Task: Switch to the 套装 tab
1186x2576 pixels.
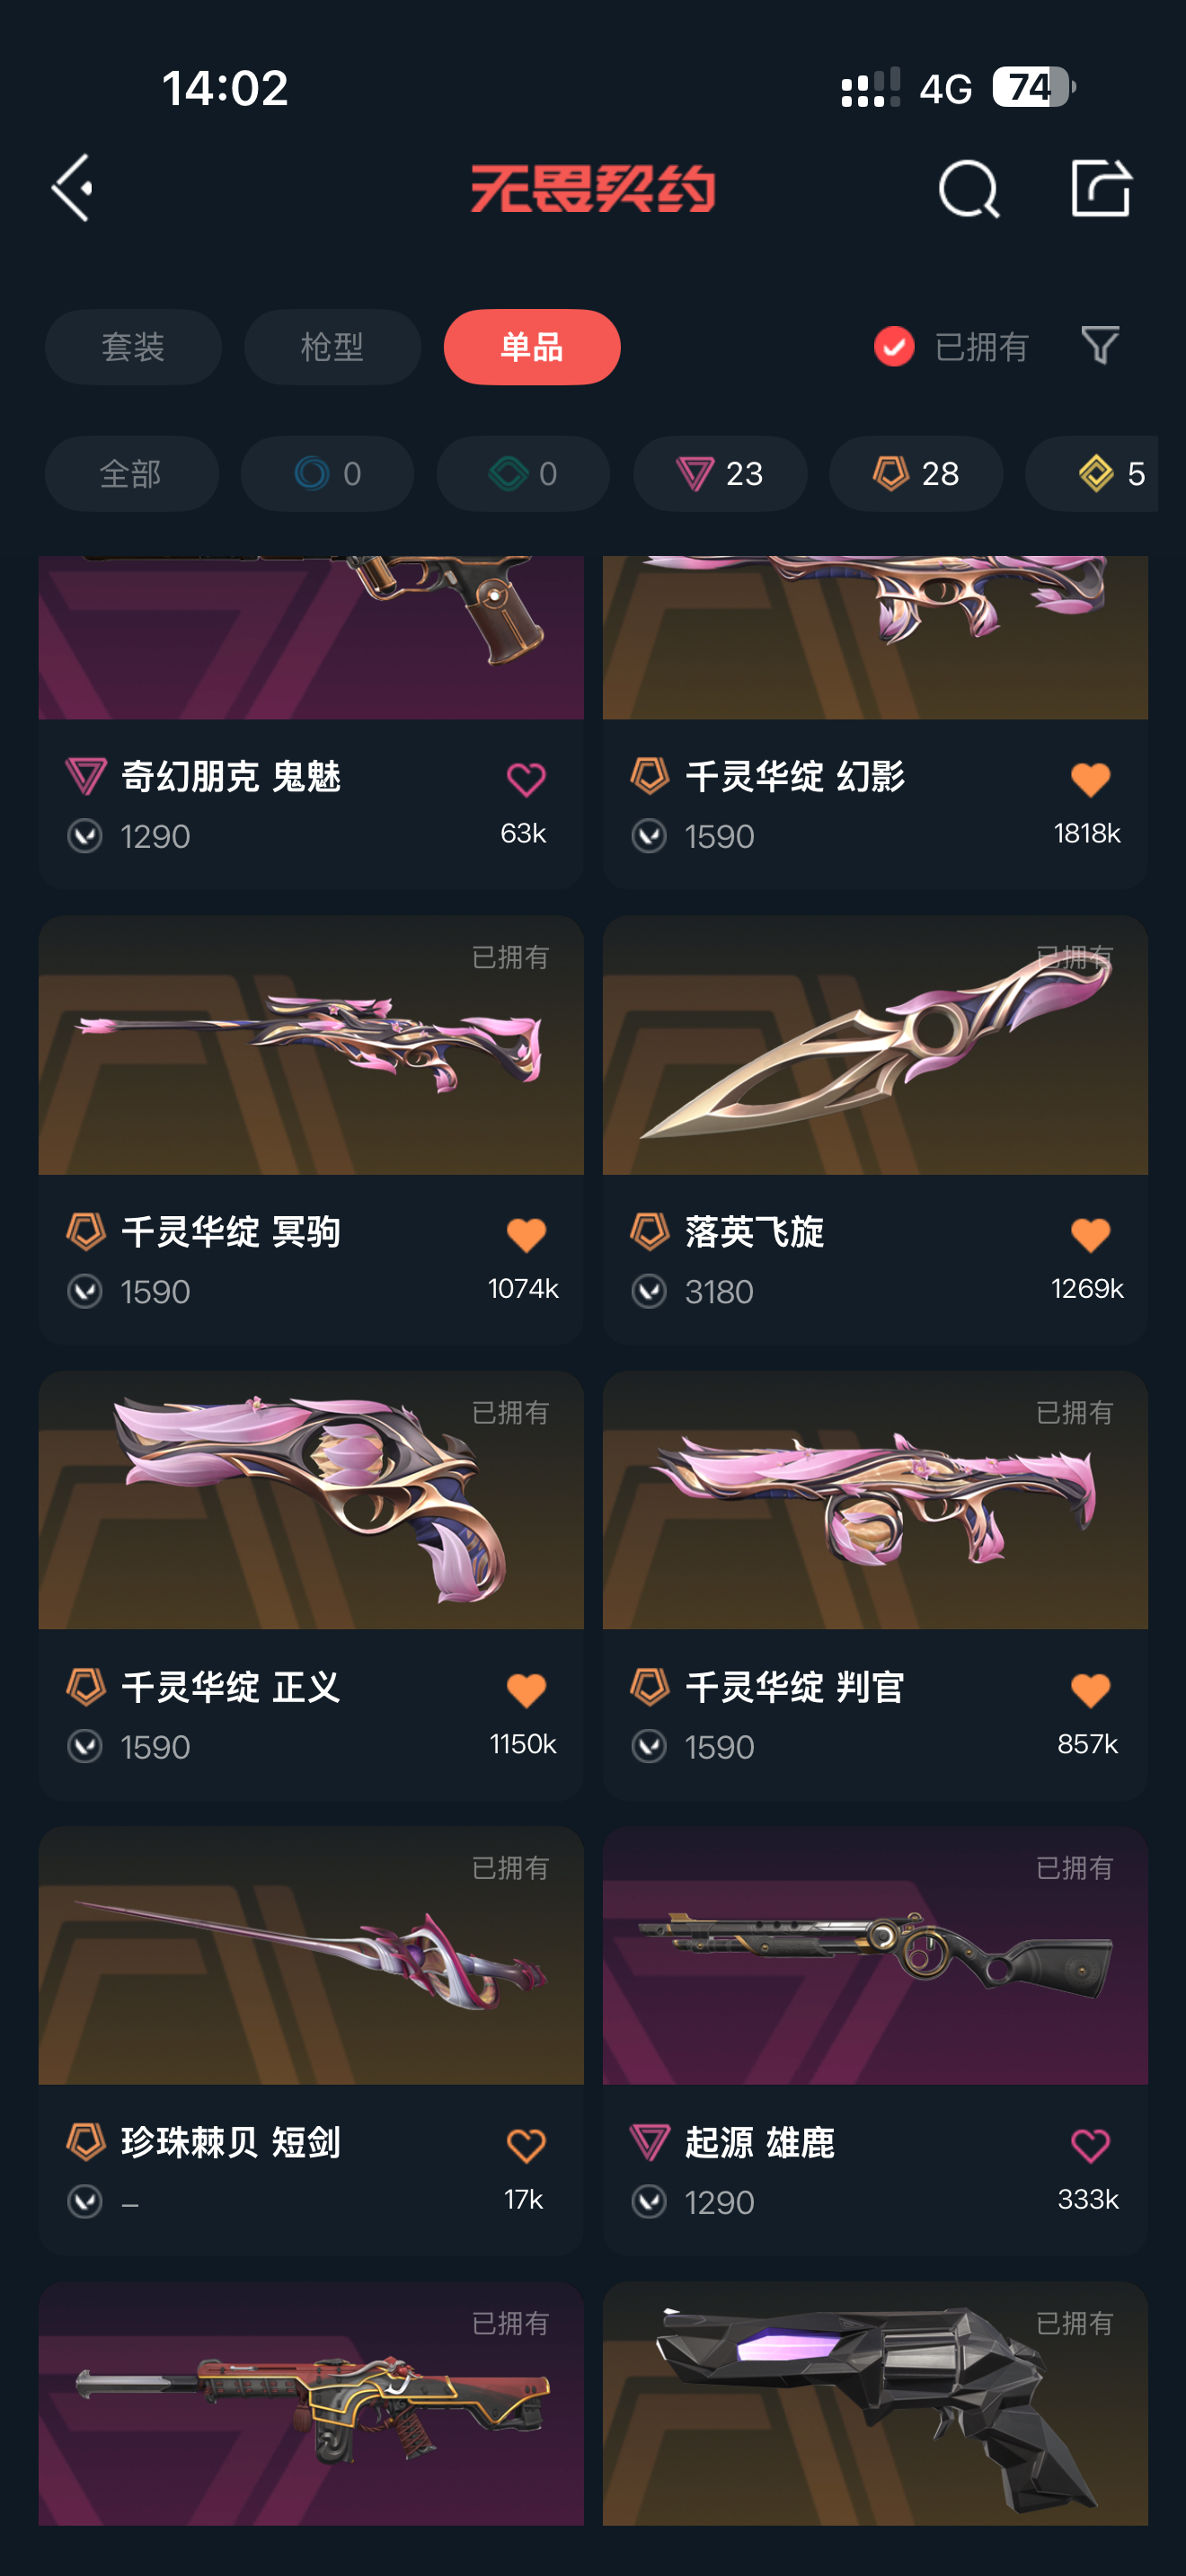Action: [x=133, y=347]
